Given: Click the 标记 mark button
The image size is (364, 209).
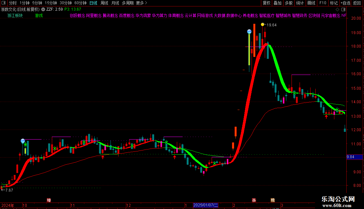Looking at the screenshot, I should (334, 3).
